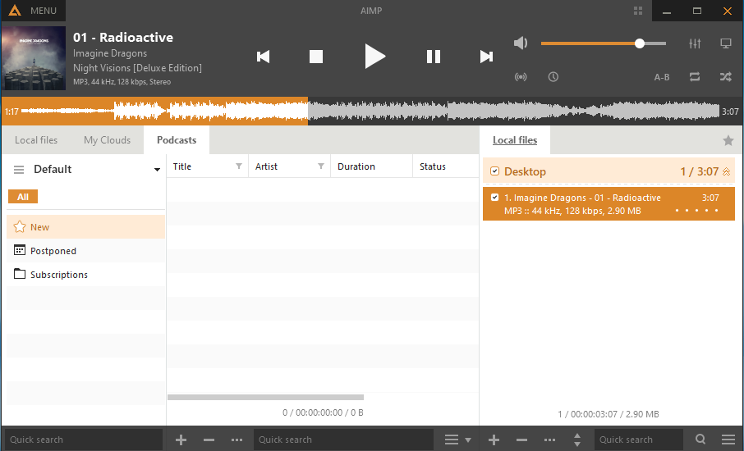This screenshot has height=451, width=744.
Task: Add files with playlist plus button
Action: pos(494,440)
